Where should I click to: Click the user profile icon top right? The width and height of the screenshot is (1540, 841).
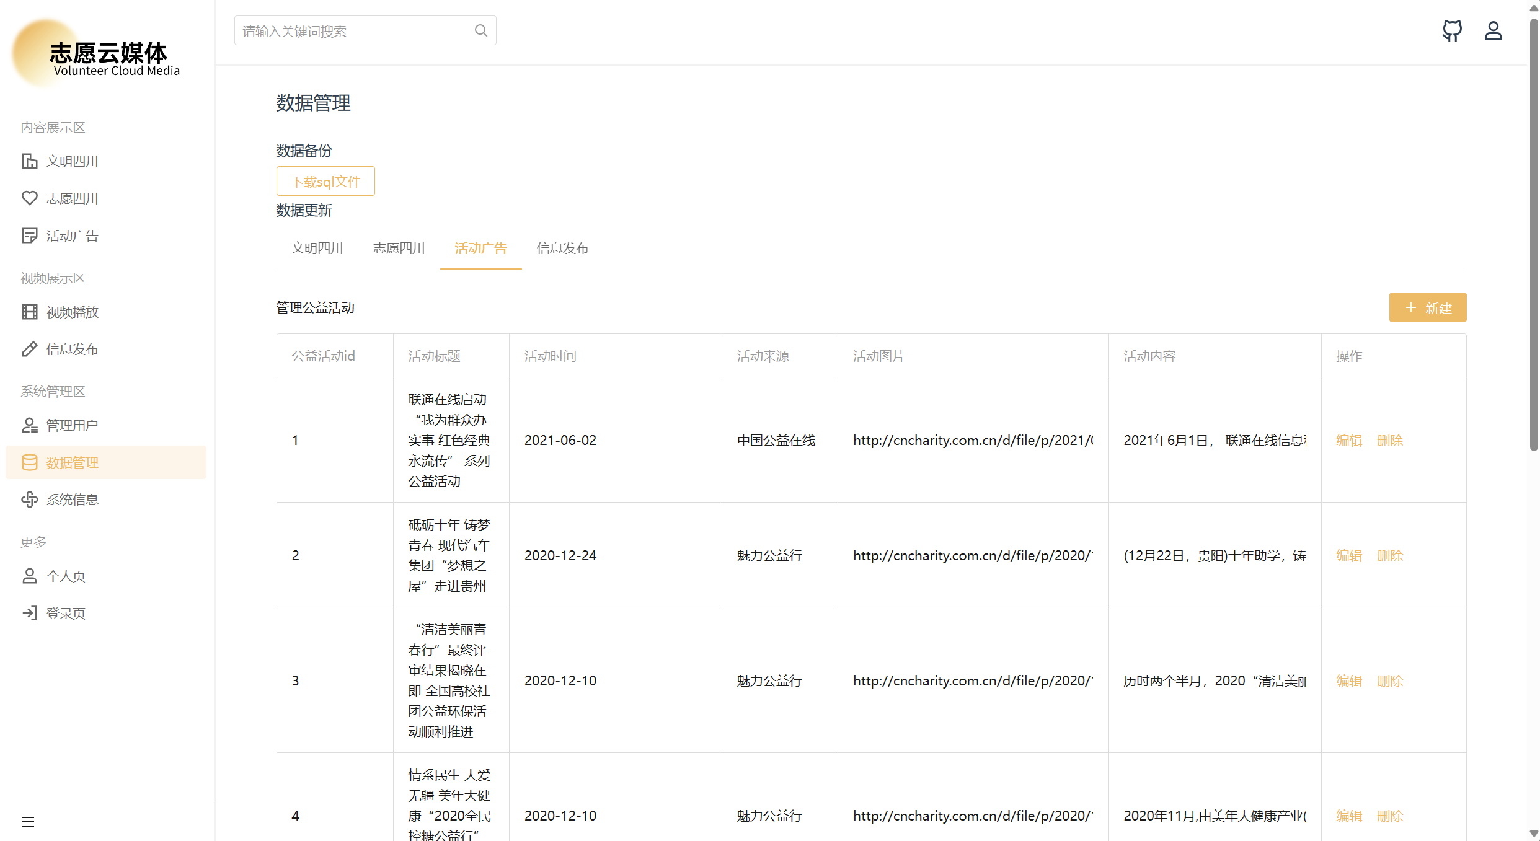pos(1493,30)
